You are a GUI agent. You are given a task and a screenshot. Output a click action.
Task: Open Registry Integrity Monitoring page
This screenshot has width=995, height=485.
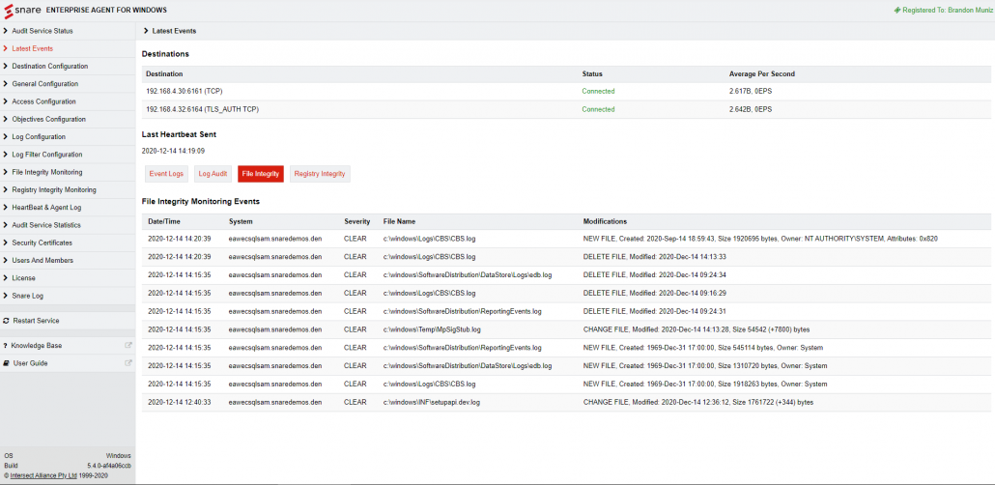54,189
